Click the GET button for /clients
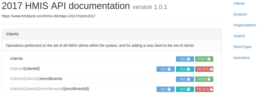 click(x=185, y=59)
